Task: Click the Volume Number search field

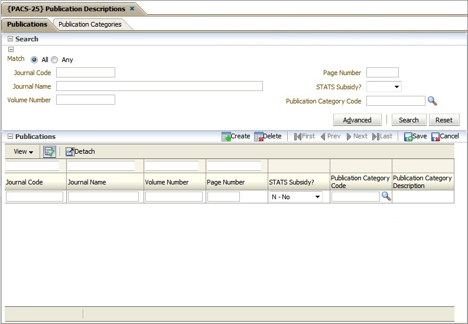Action: coord(86,100)
